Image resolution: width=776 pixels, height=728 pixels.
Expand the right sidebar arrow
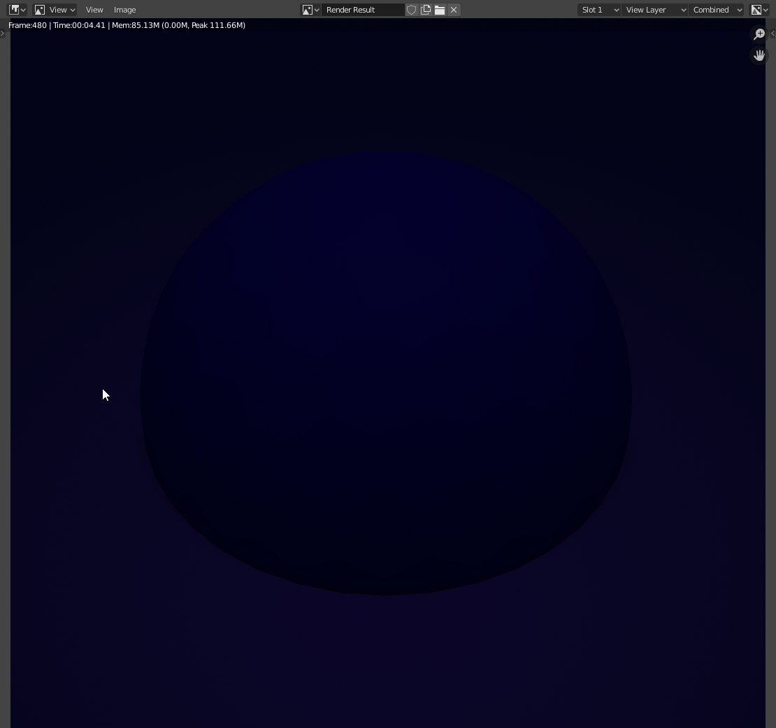point(773,34)
